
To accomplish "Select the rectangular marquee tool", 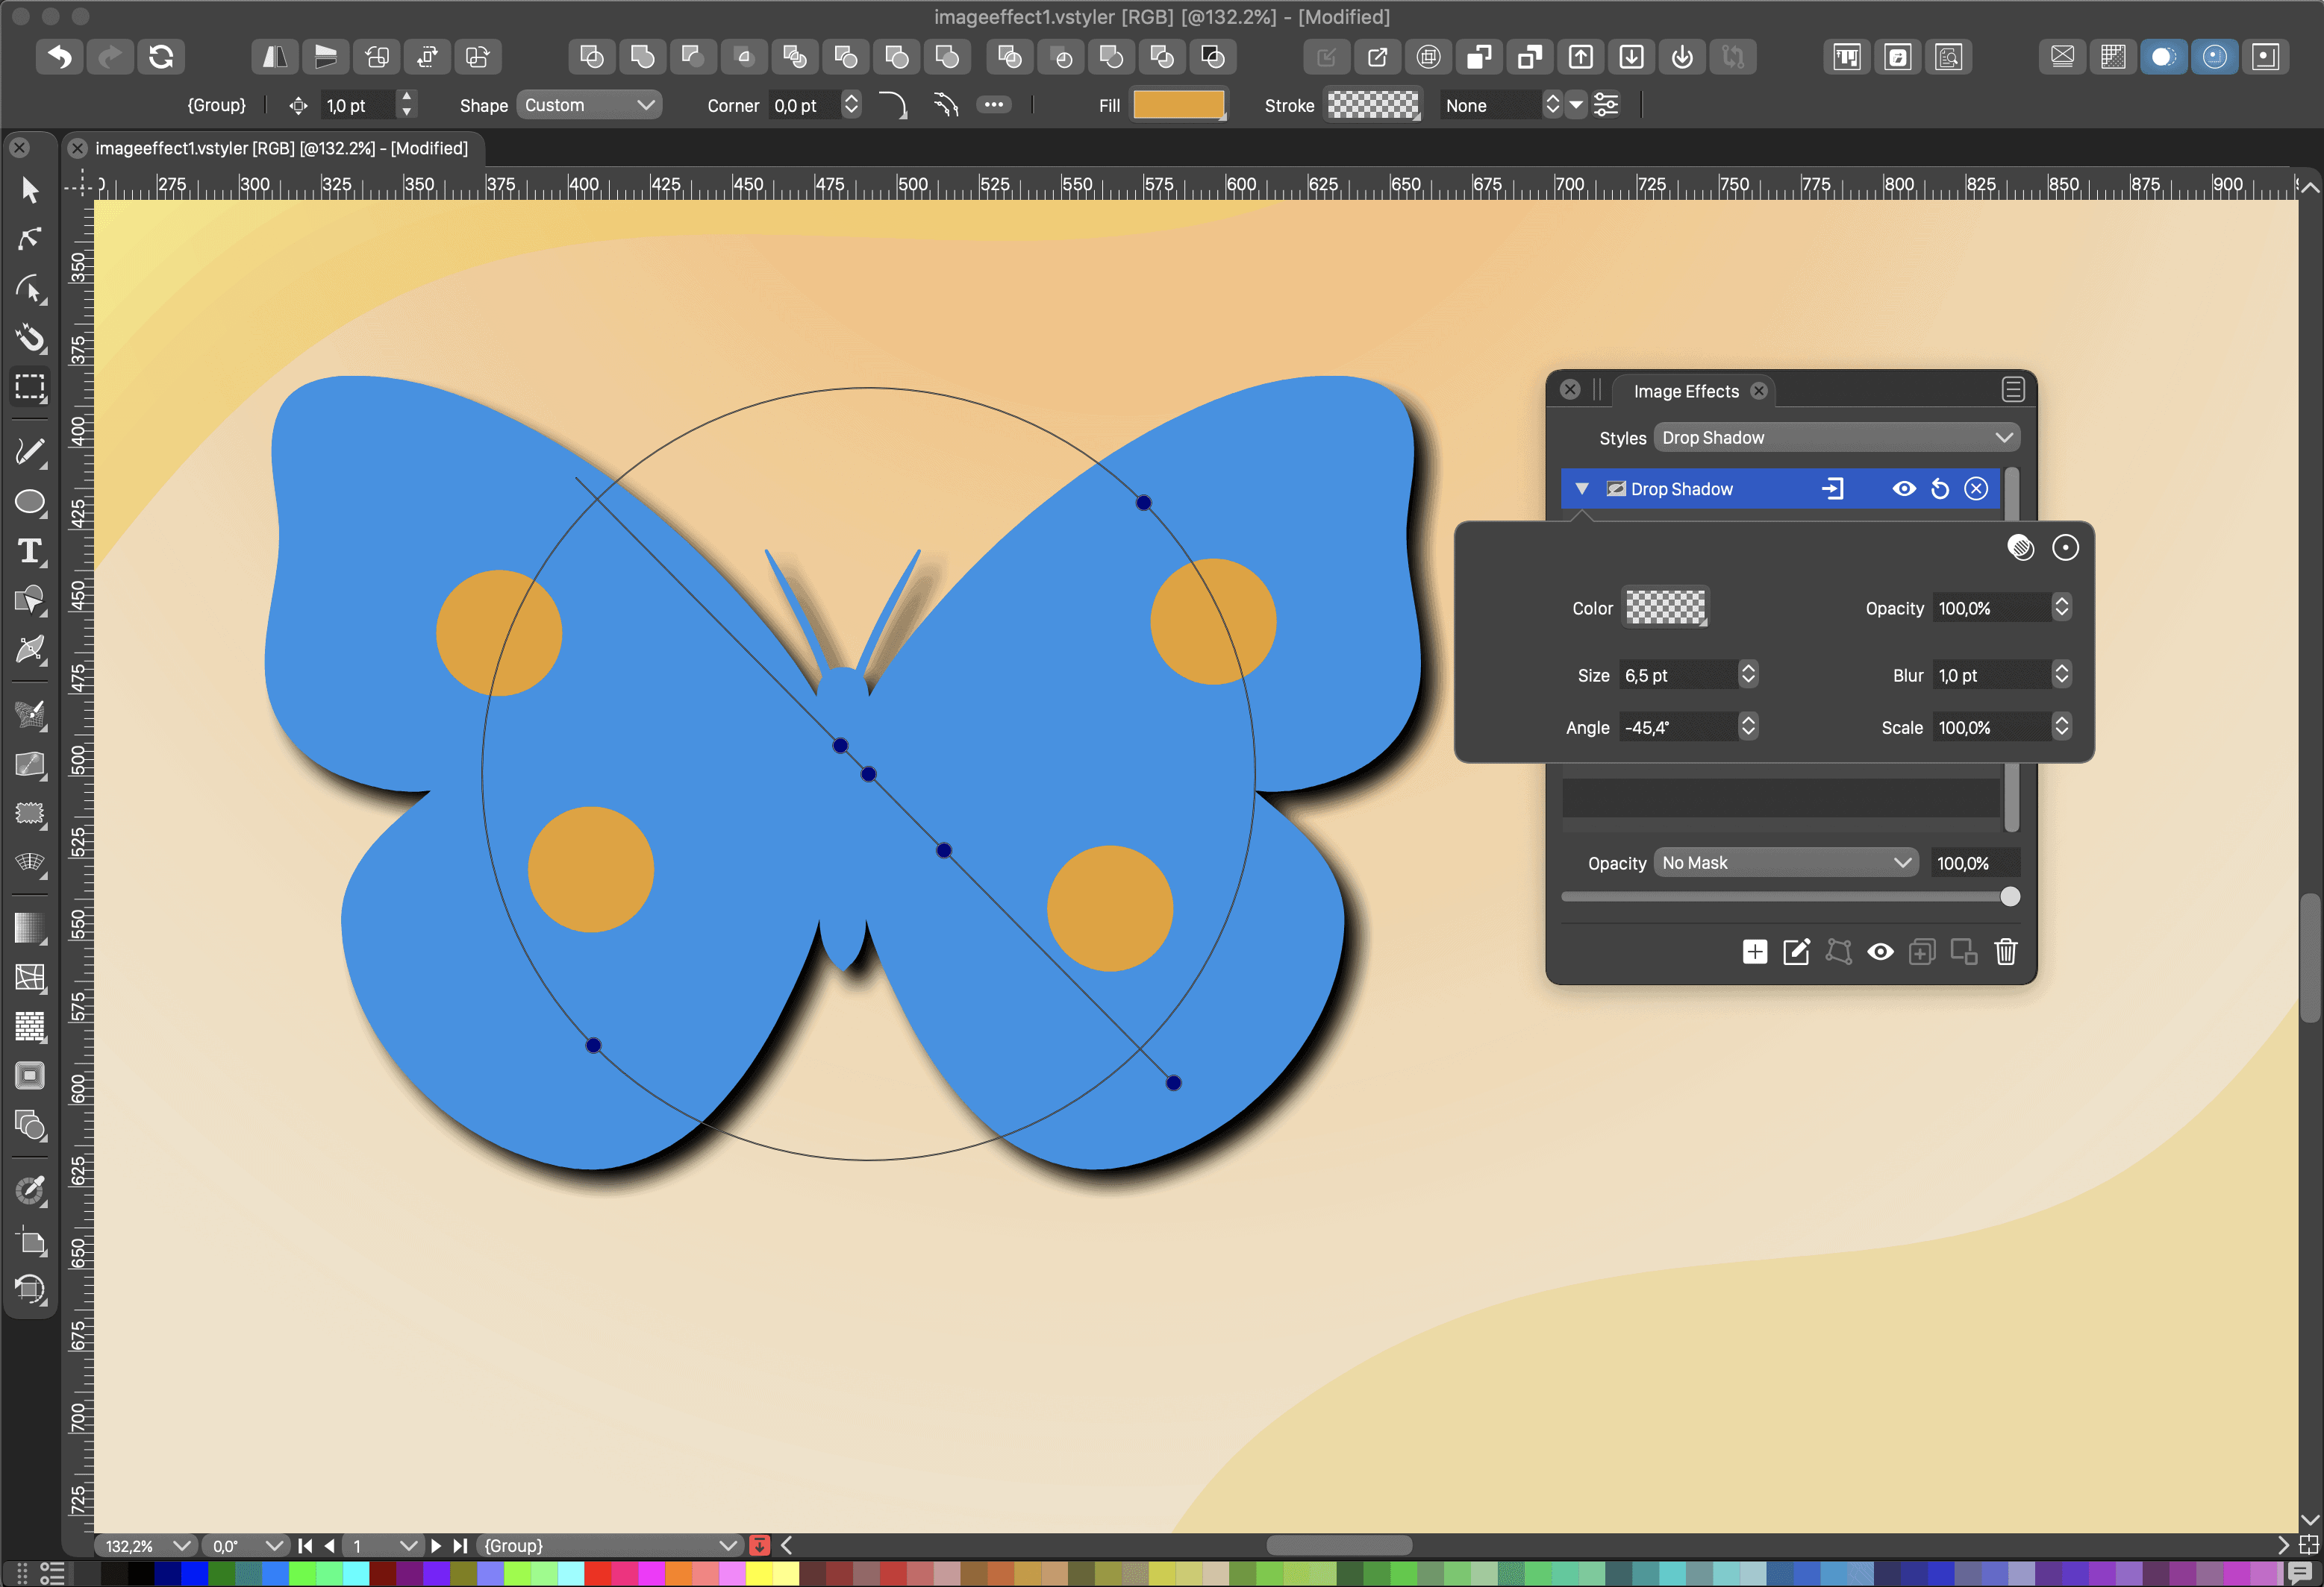I will (30, 388).
